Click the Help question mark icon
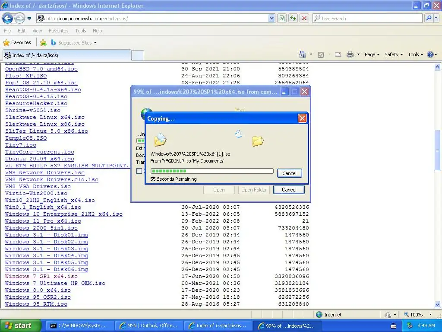The image size is (442, 332). [430, 54]
